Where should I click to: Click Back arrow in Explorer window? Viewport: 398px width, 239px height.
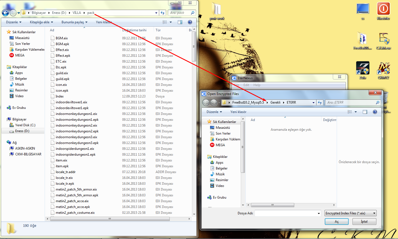5,13
